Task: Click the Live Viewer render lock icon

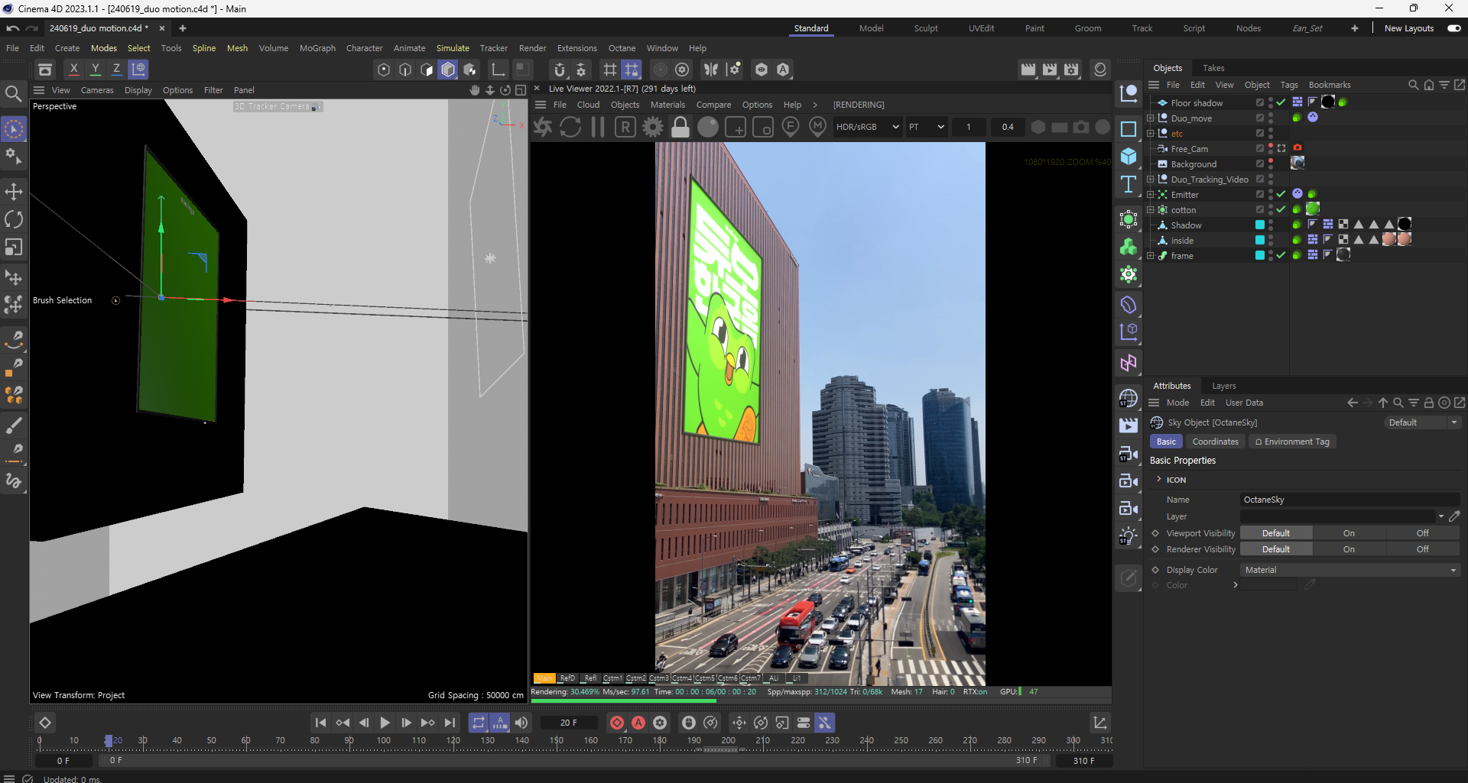Action: click(x=680, y=128)
